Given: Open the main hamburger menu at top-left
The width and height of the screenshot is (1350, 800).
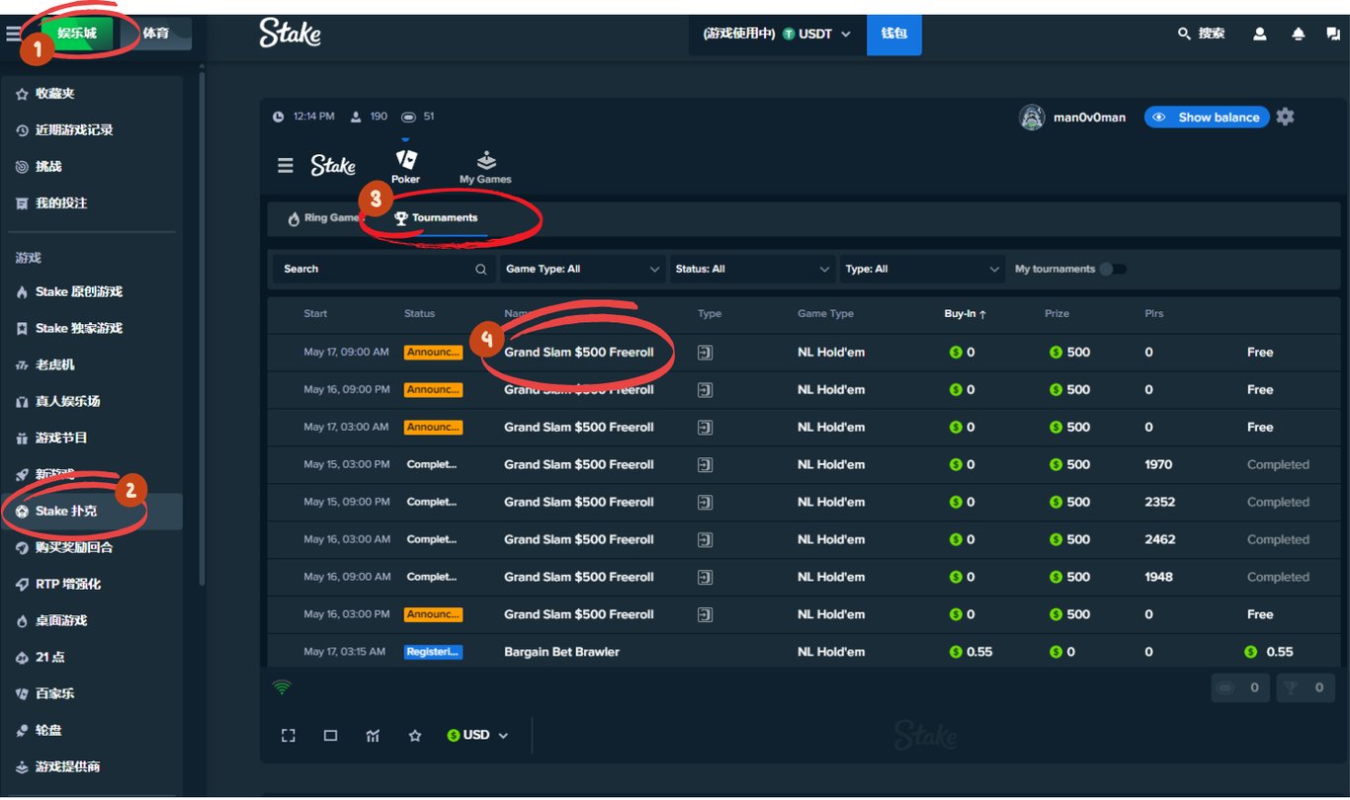Looking at the screenshot, I should tap(13, 34).
